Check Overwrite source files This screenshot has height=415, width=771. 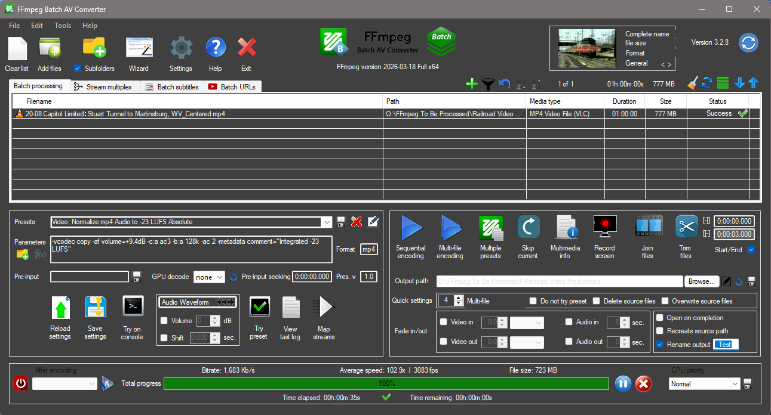tap(665, 301)
